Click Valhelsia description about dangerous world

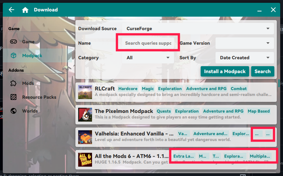[x=163, y=140]
